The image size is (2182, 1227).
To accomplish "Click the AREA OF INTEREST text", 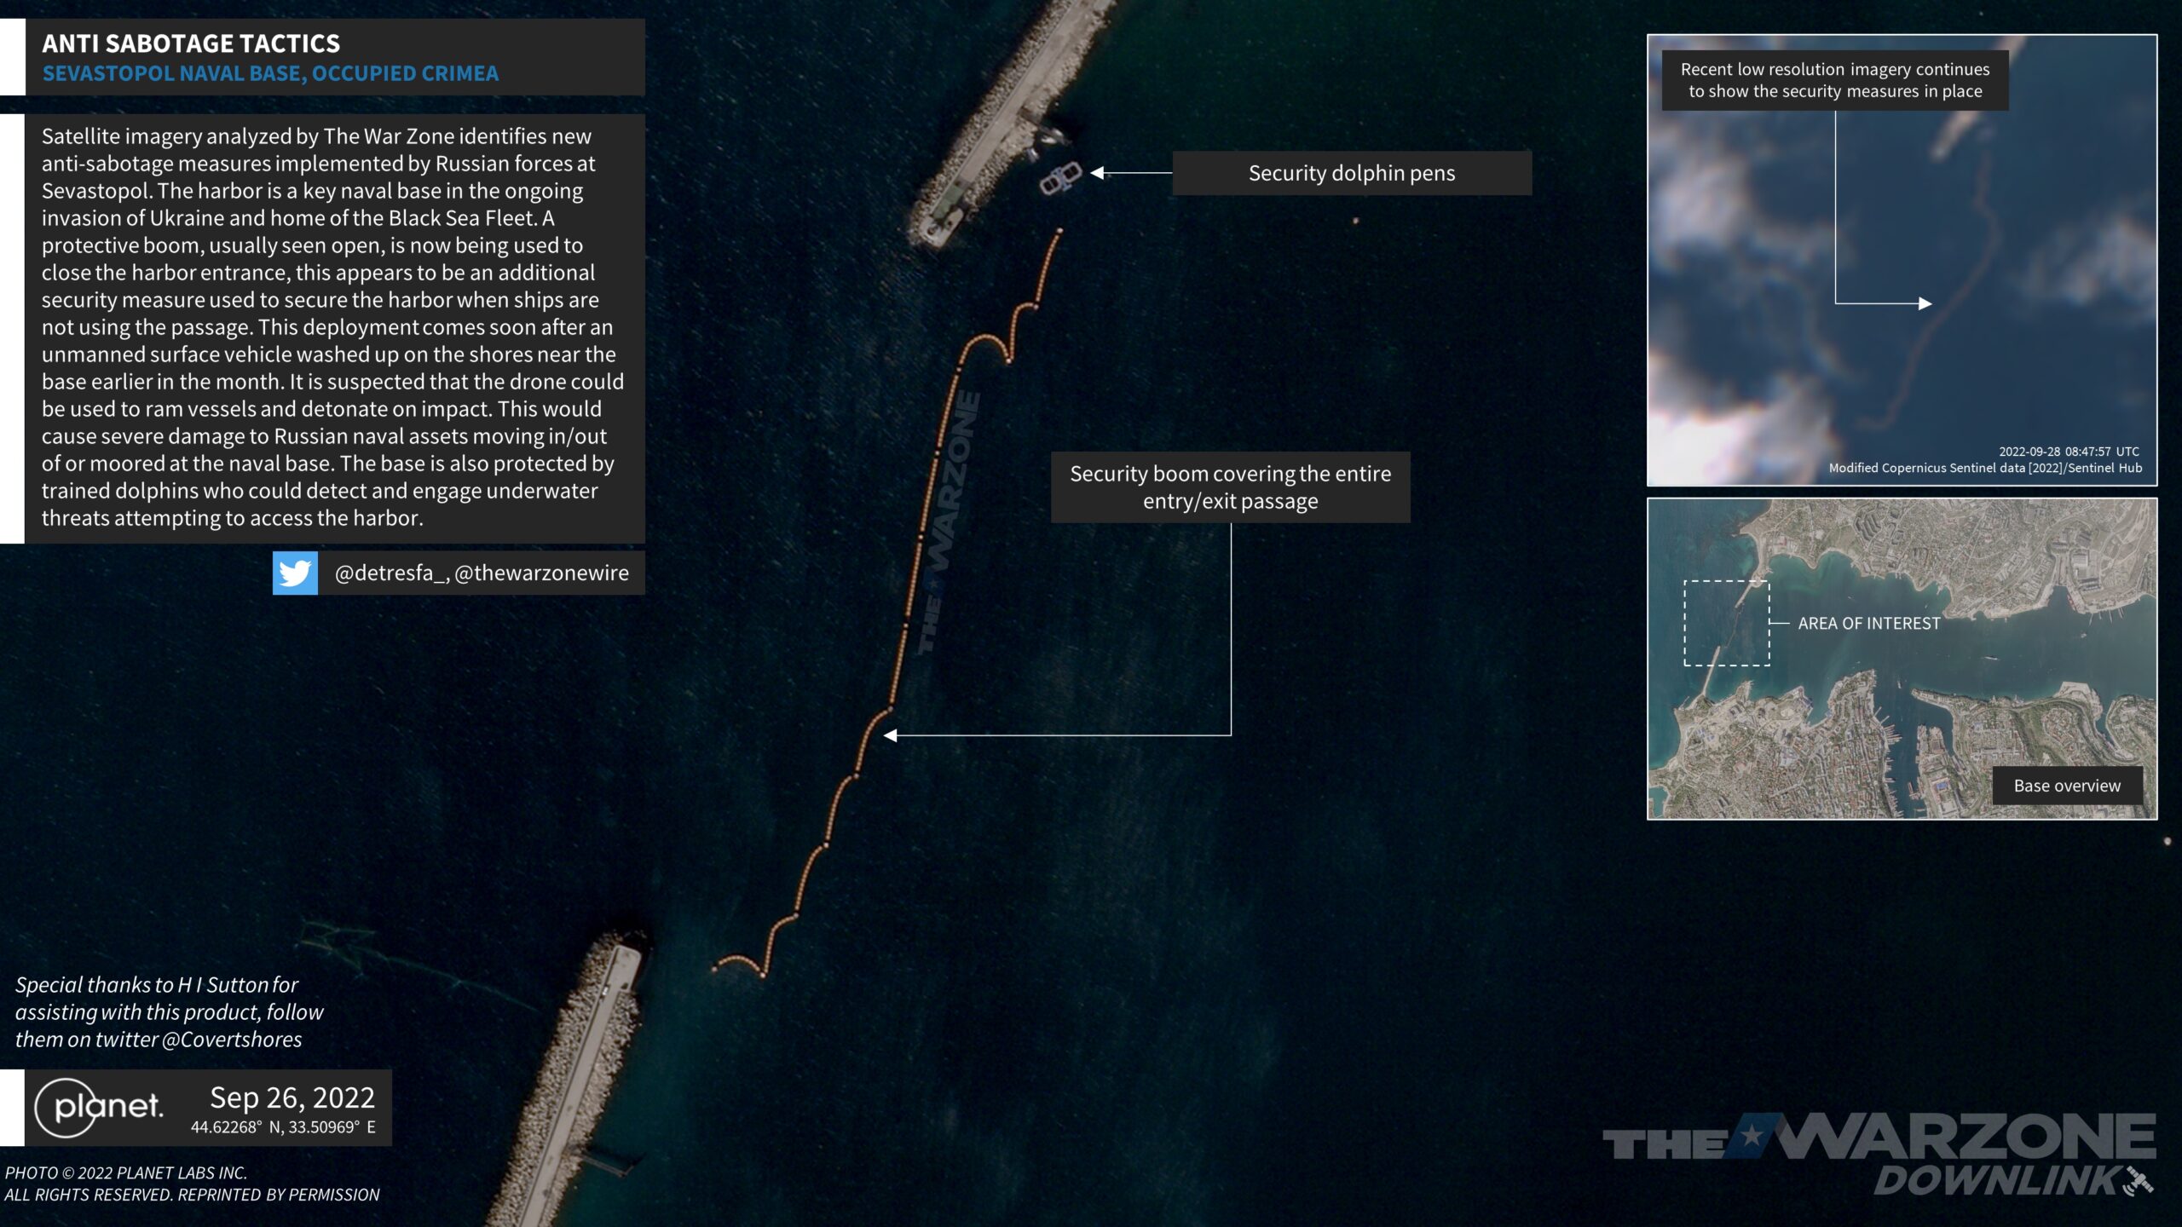I will tap(1868, 623).
